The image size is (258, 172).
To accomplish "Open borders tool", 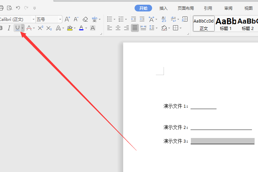I will (x=176, y=28).
